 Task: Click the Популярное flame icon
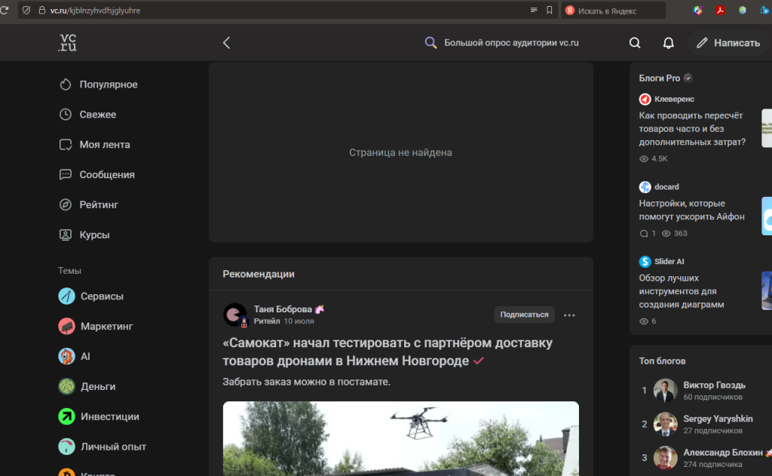pos(66,84)
